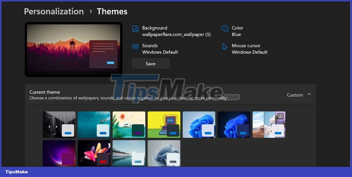Click the Background picture icon
The height and width of the screenshot is (177, 352).
pos(135,28)
